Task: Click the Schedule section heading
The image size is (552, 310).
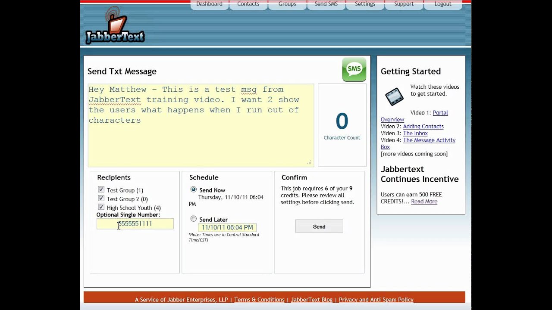Action: [x=204, y=177]
